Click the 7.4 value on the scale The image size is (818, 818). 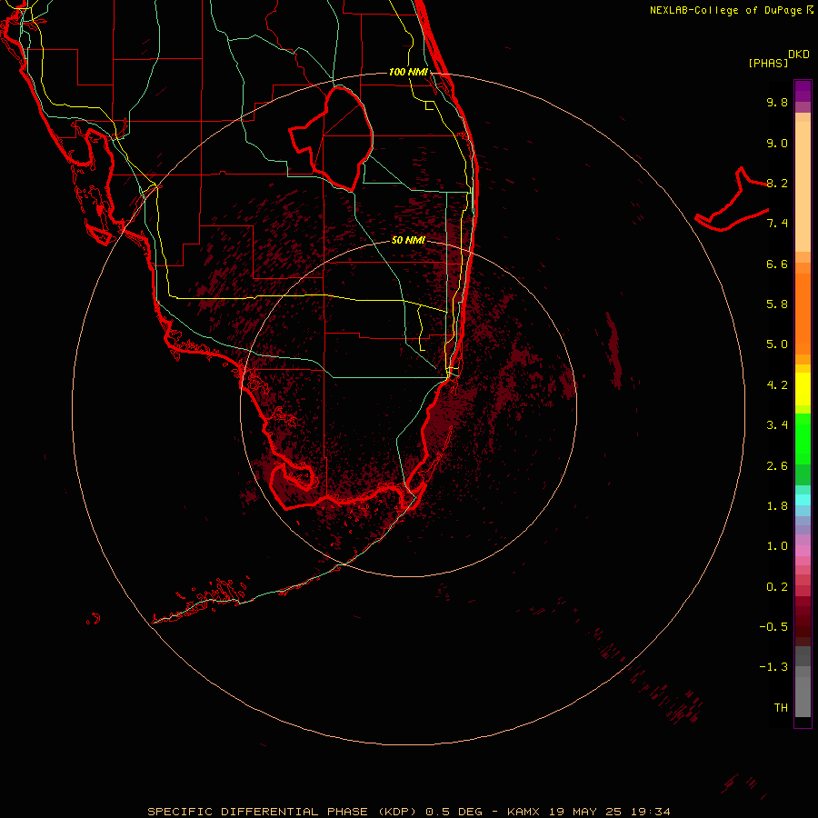coord(777,224)
